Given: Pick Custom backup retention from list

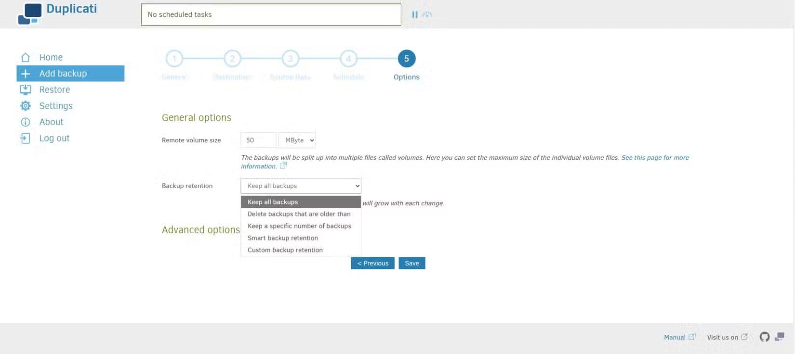Looking at the screenshot, I should pyautogui.click(x=285, y=250).
